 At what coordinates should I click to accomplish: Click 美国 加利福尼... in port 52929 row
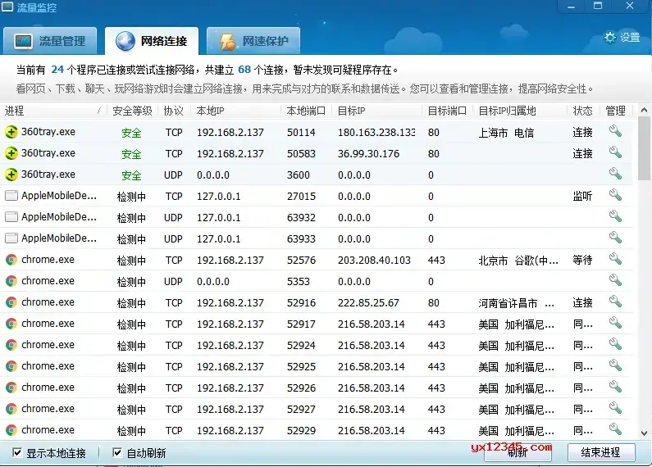click(x=516, y=431)
